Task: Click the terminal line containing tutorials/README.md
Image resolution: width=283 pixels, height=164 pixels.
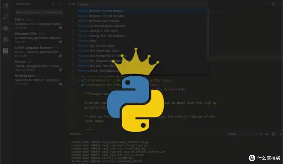Action: pos(102,158)
